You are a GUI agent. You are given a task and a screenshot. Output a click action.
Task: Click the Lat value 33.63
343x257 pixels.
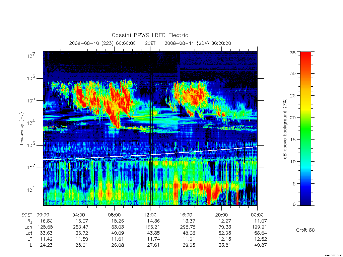pyautogui.click(x=46, y=233)
